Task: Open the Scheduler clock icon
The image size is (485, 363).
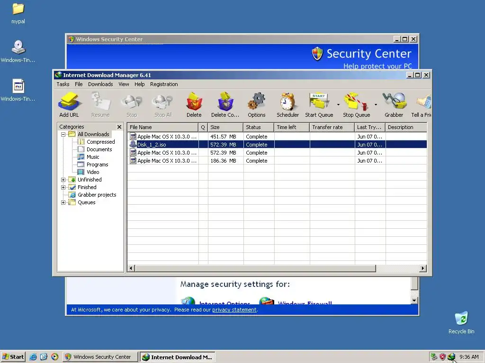Action: (x=287, y=104)
